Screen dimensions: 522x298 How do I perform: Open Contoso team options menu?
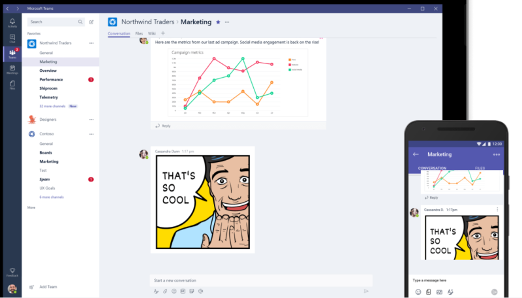tap(91, 134)
